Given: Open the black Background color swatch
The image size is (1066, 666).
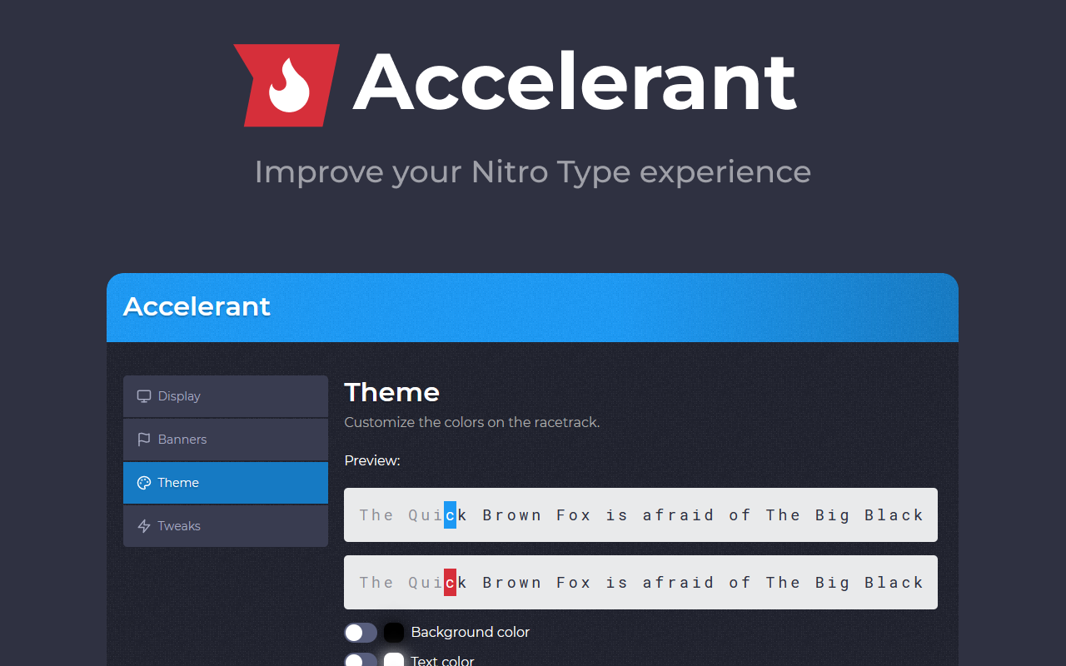Looking at the screenshot, I should coord(394,633).
